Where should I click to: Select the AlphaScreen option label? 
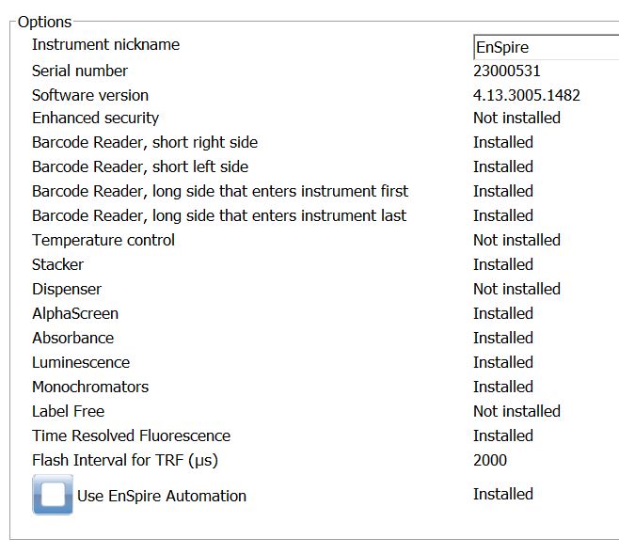[x=75, y=313]
